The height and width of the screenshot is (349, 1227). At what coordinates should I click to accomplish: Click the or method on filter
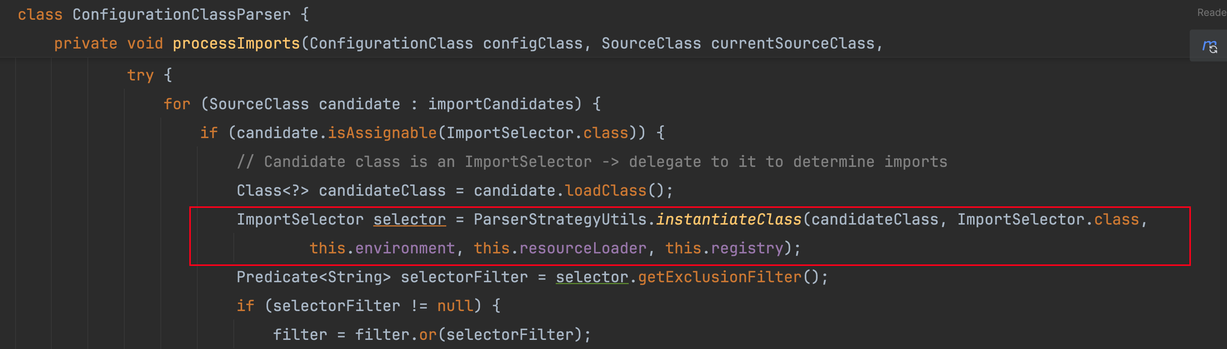pos(428,335)
